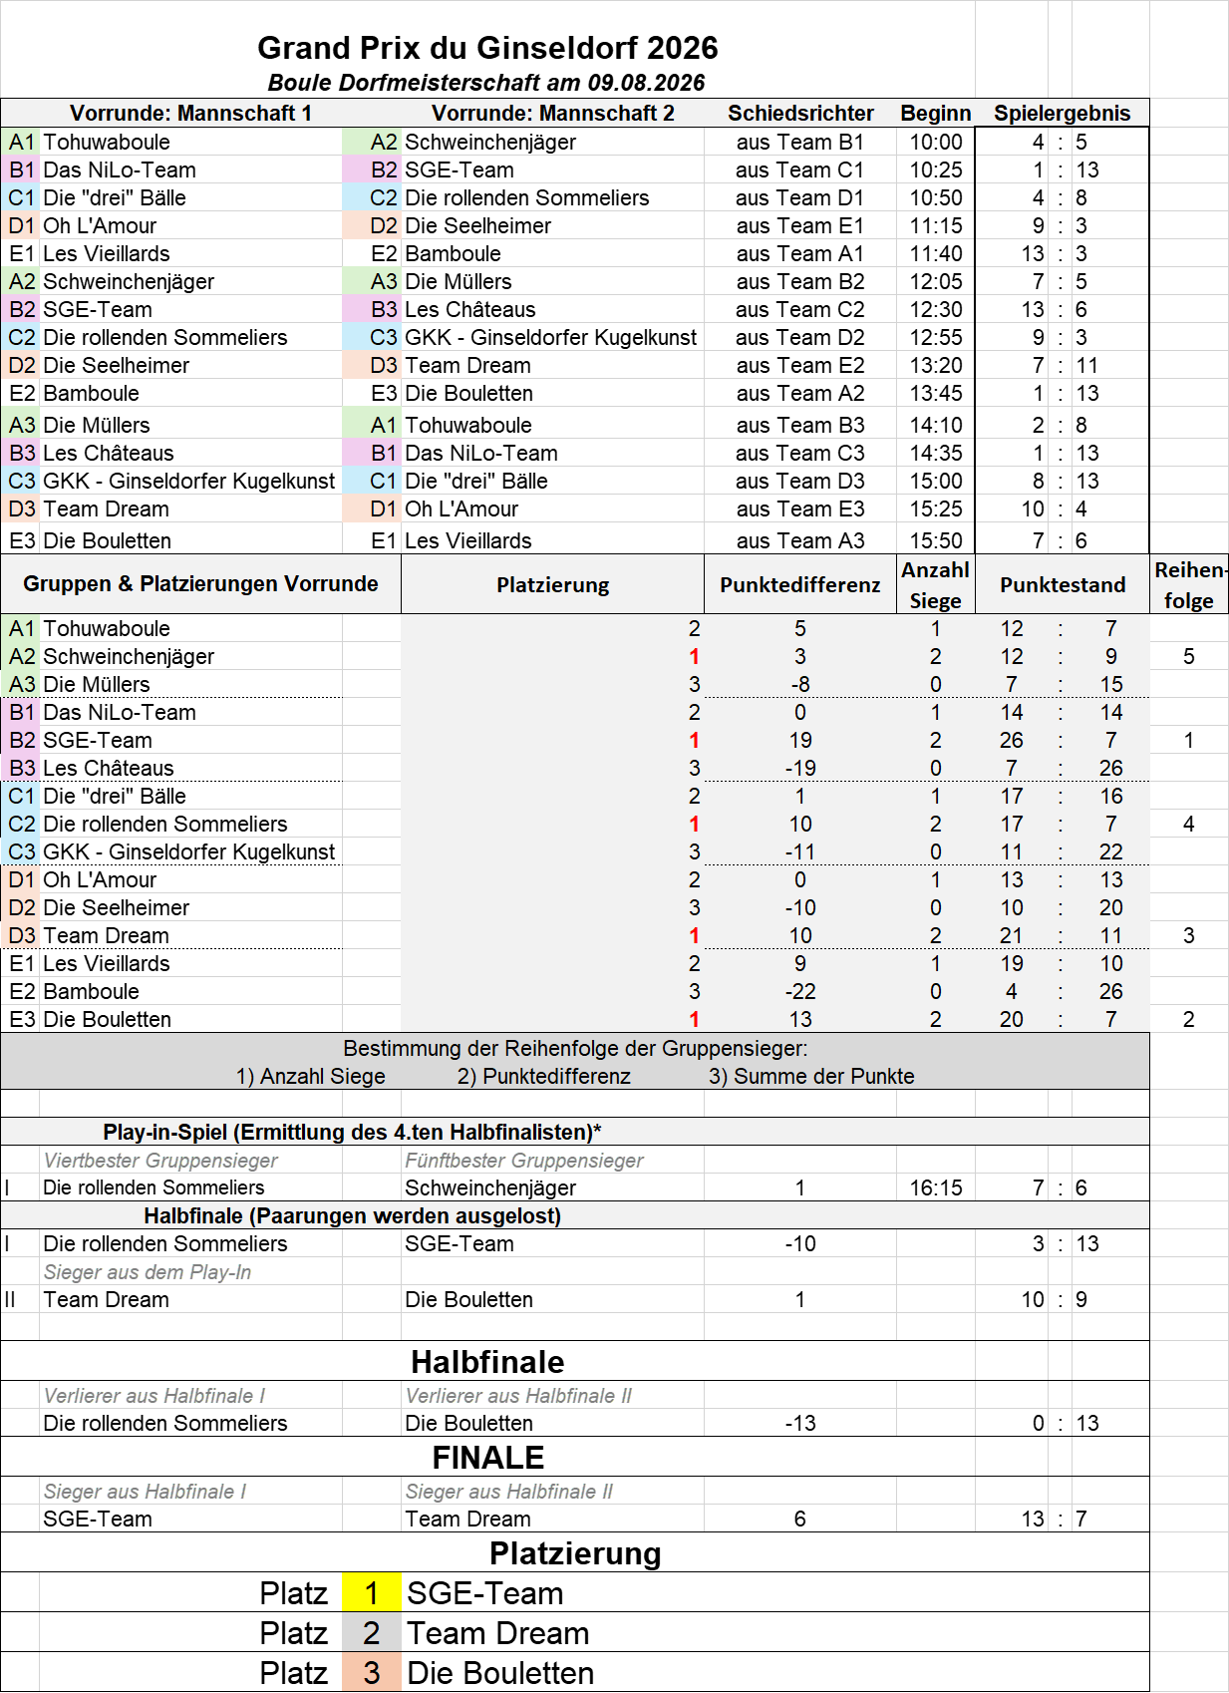The width and height of the screenshot is (1229, 1693).
Task: Select the Spielergebnis header cell
Action: pos(1063,113)
